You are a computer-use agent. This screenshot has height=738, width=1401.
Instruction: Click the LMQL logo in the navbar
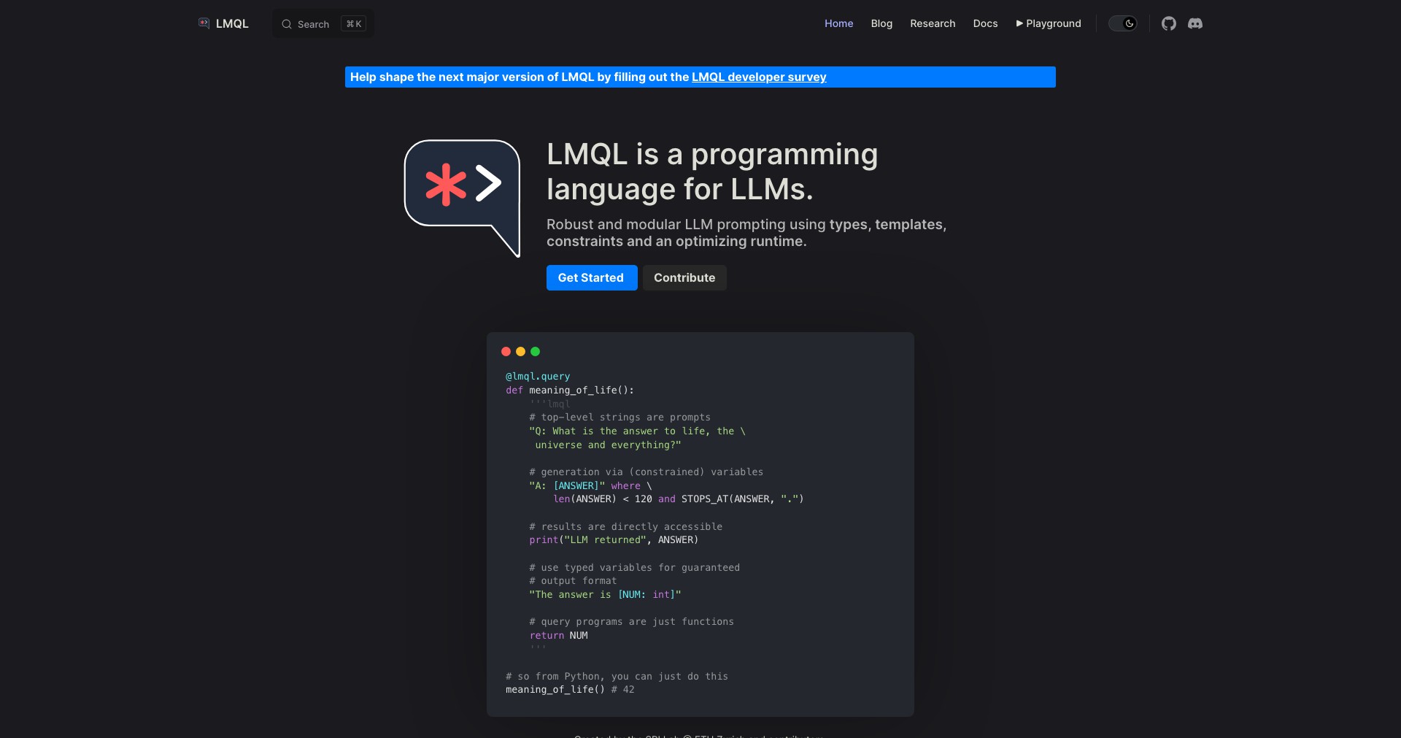tap(204, 23)
